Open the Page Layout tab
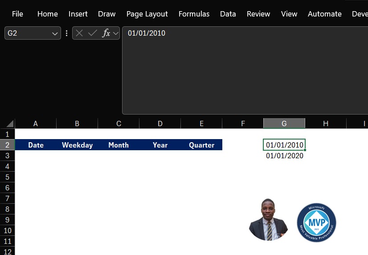 tap(147, 14)
